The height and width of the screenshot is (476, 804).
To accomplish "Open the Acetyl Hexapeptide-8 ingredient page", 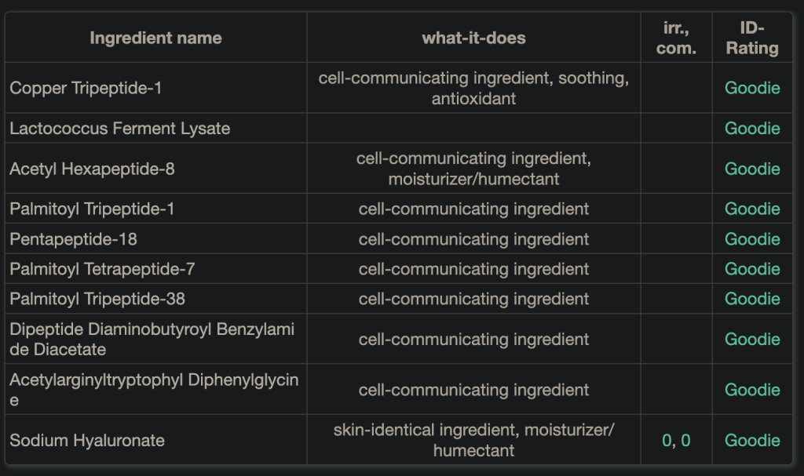I will pyautogui.click(x=92, y=169).
